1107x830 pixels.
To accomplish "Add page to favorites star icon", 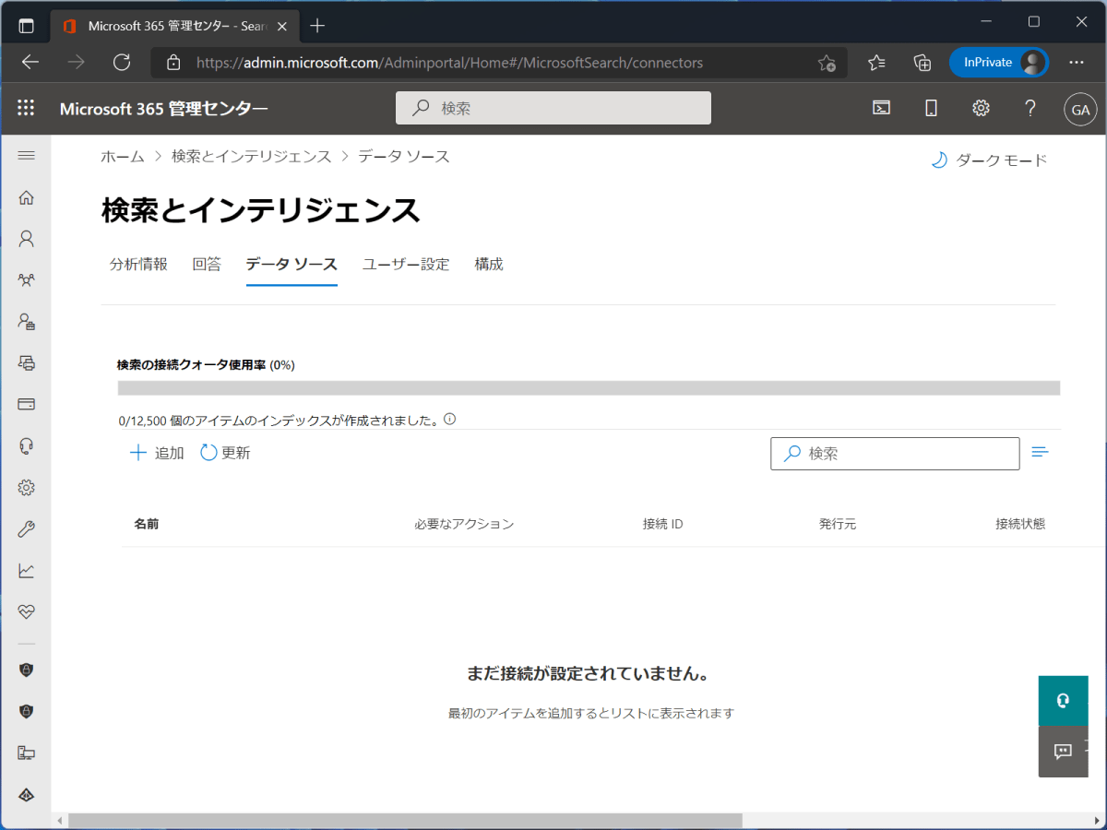I will pos(827,63).
